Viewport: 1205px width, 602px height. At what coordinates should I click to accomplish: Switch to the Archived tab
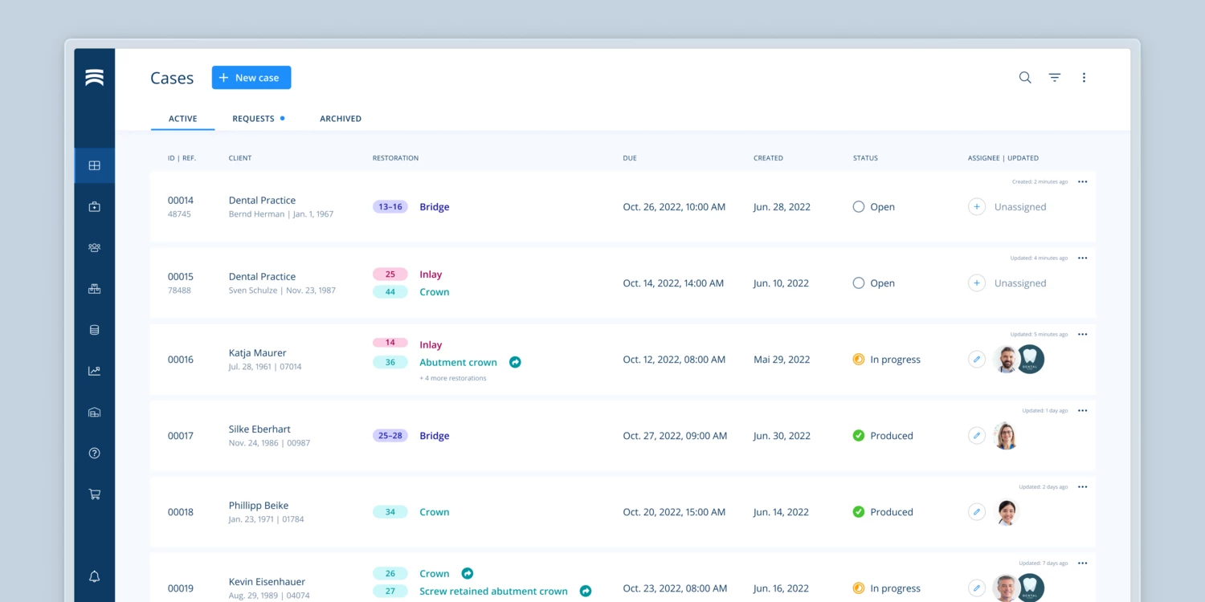point(341,119)
